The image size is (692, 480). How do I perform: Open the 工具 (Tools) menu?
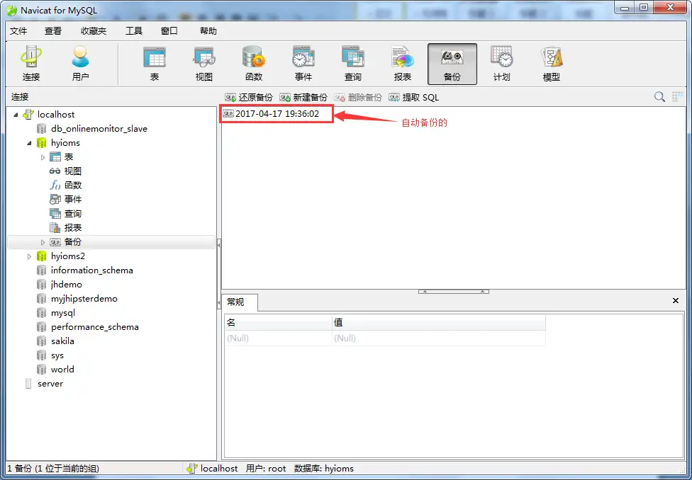pyautogui.click(x=133, y=31)
